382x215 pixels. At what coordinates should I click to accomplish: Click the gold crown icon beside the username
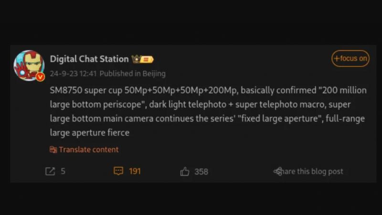[136, 59]
